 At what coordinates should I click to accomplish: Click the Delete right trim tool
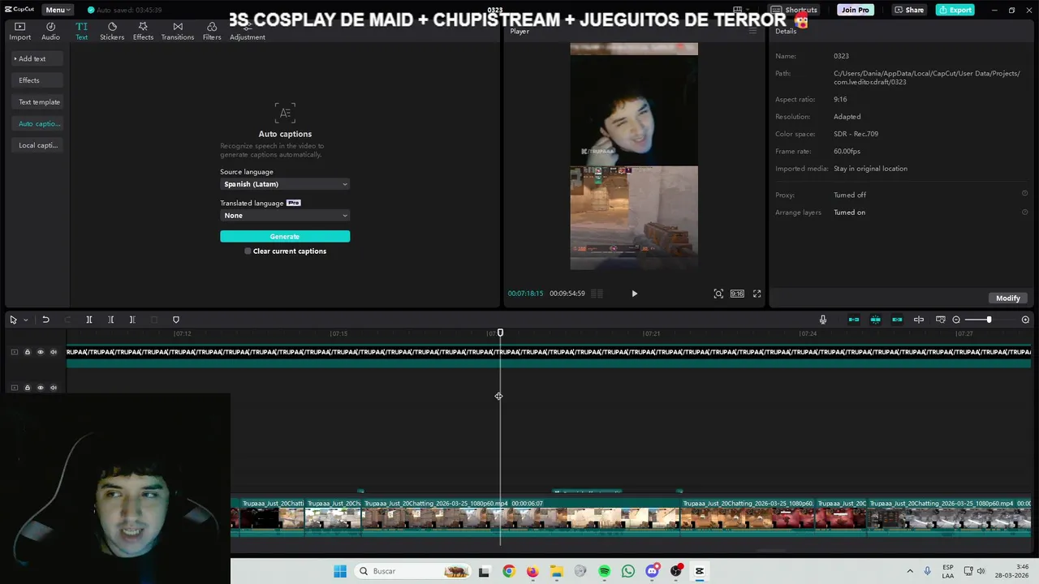[132, 320]
